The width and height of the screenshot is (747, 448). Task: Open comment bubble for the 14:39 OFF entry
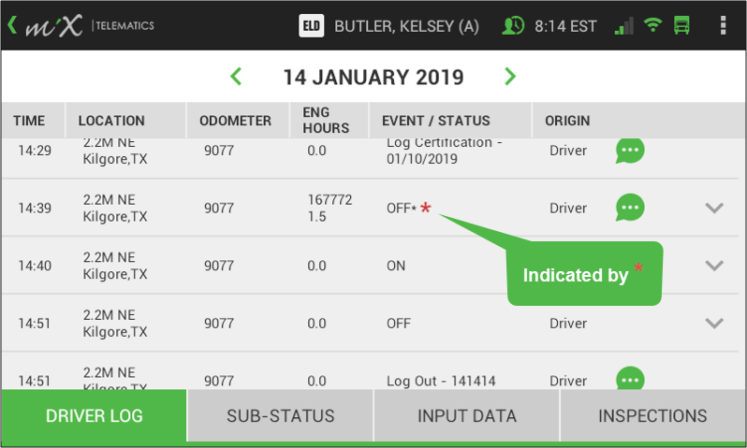tap(630, 208)
